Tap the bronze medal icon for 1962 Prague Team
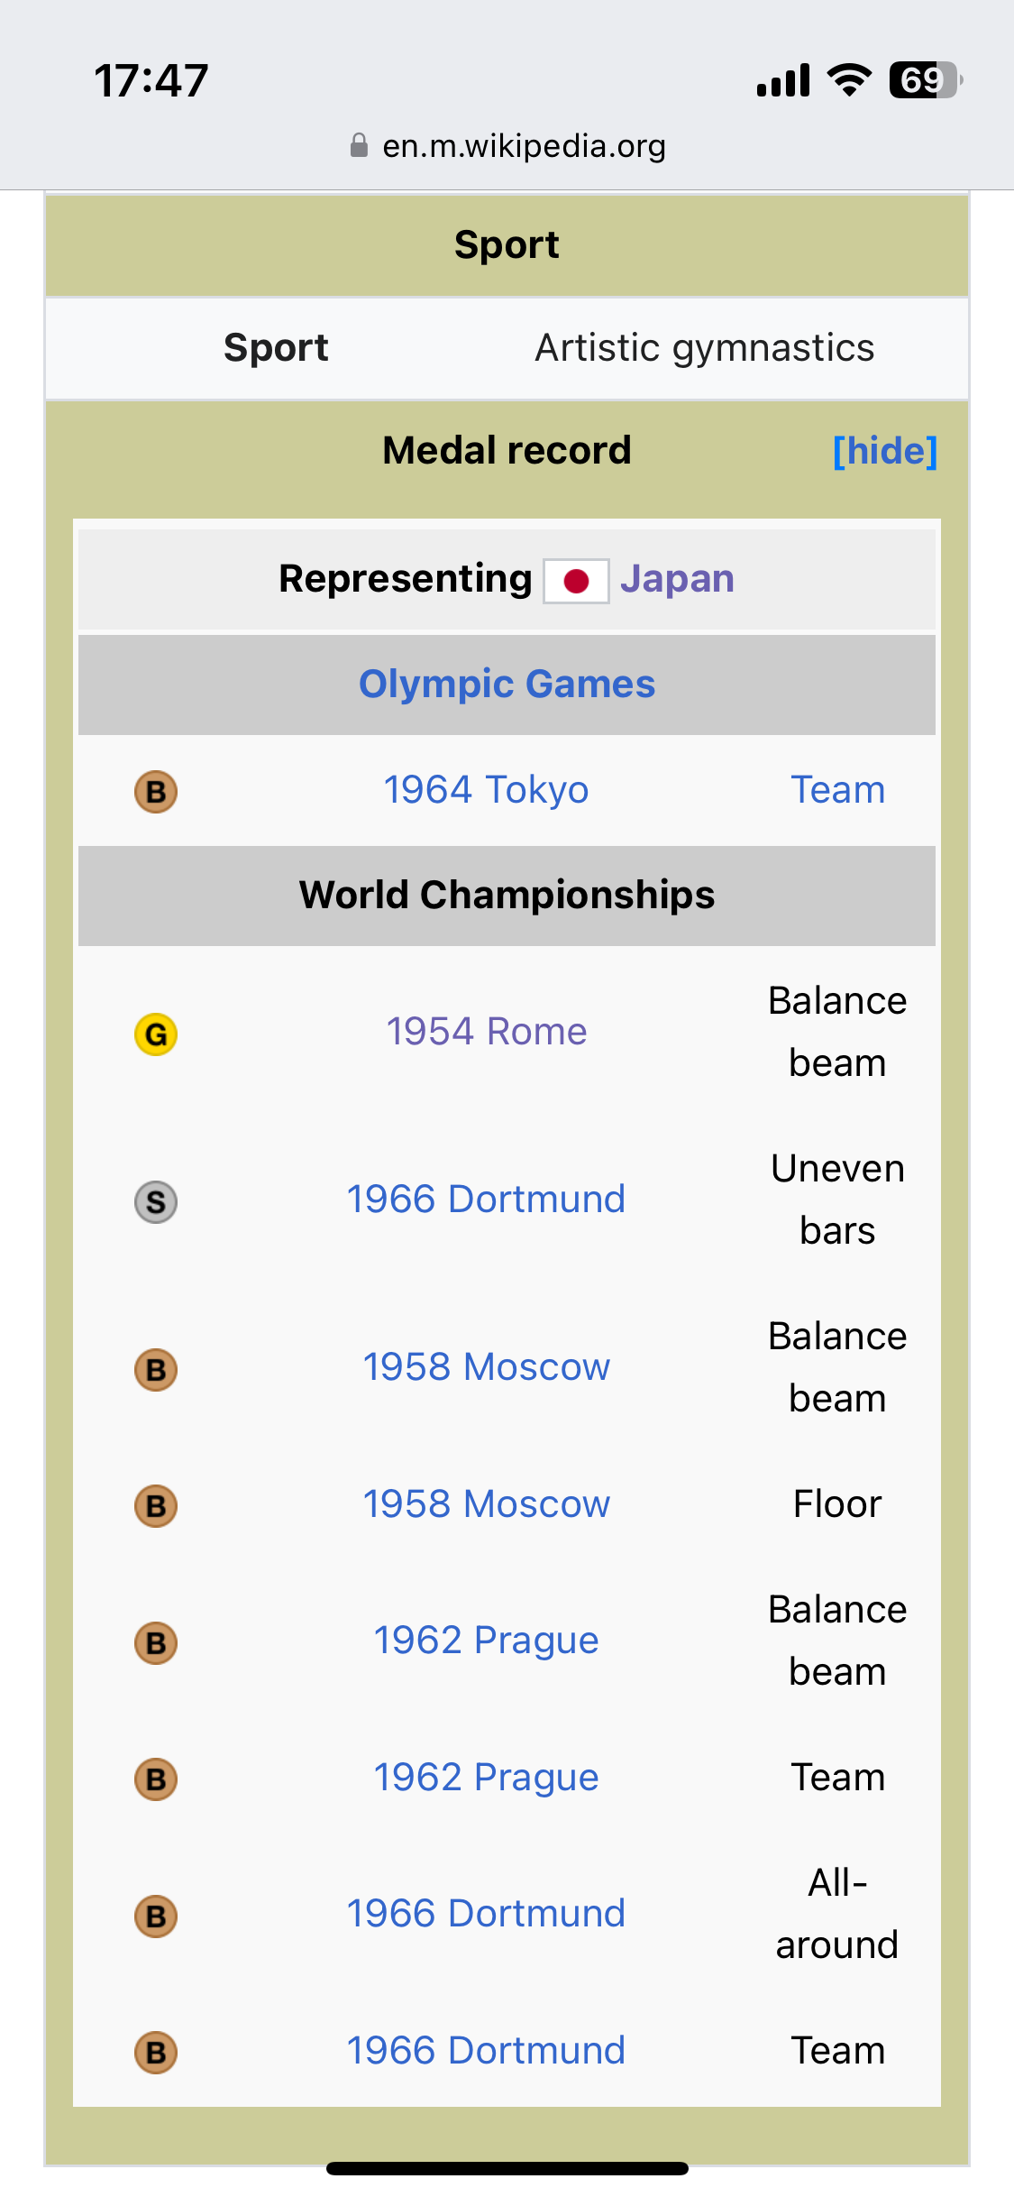This screenshot has height=2197, width=1014. [156, 1779]
